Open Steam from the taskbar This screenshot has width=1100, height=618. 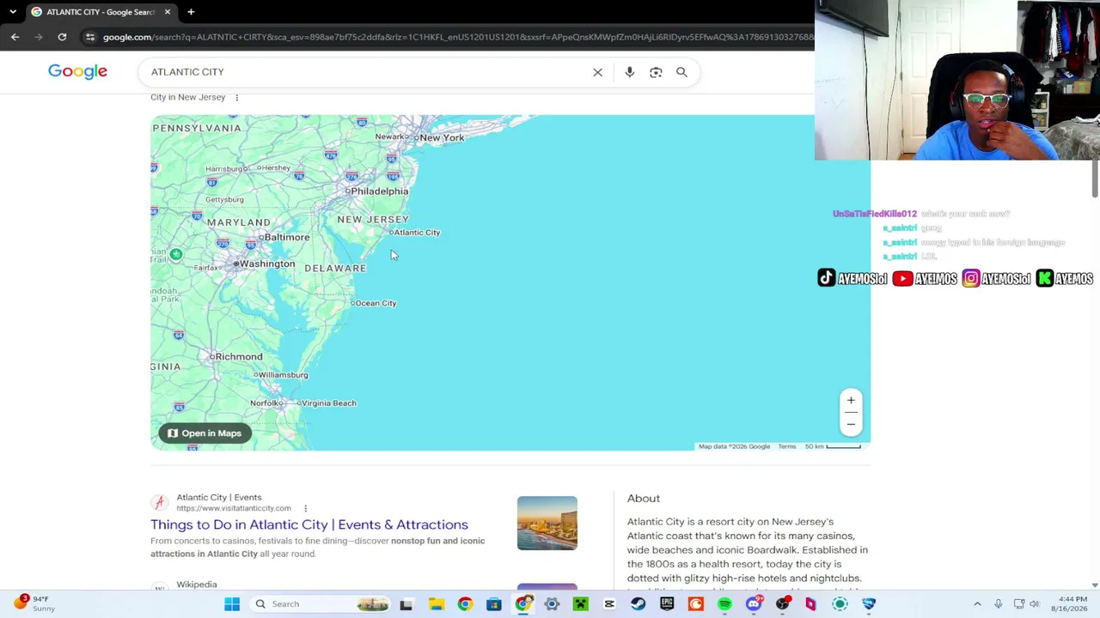(639, 603)
